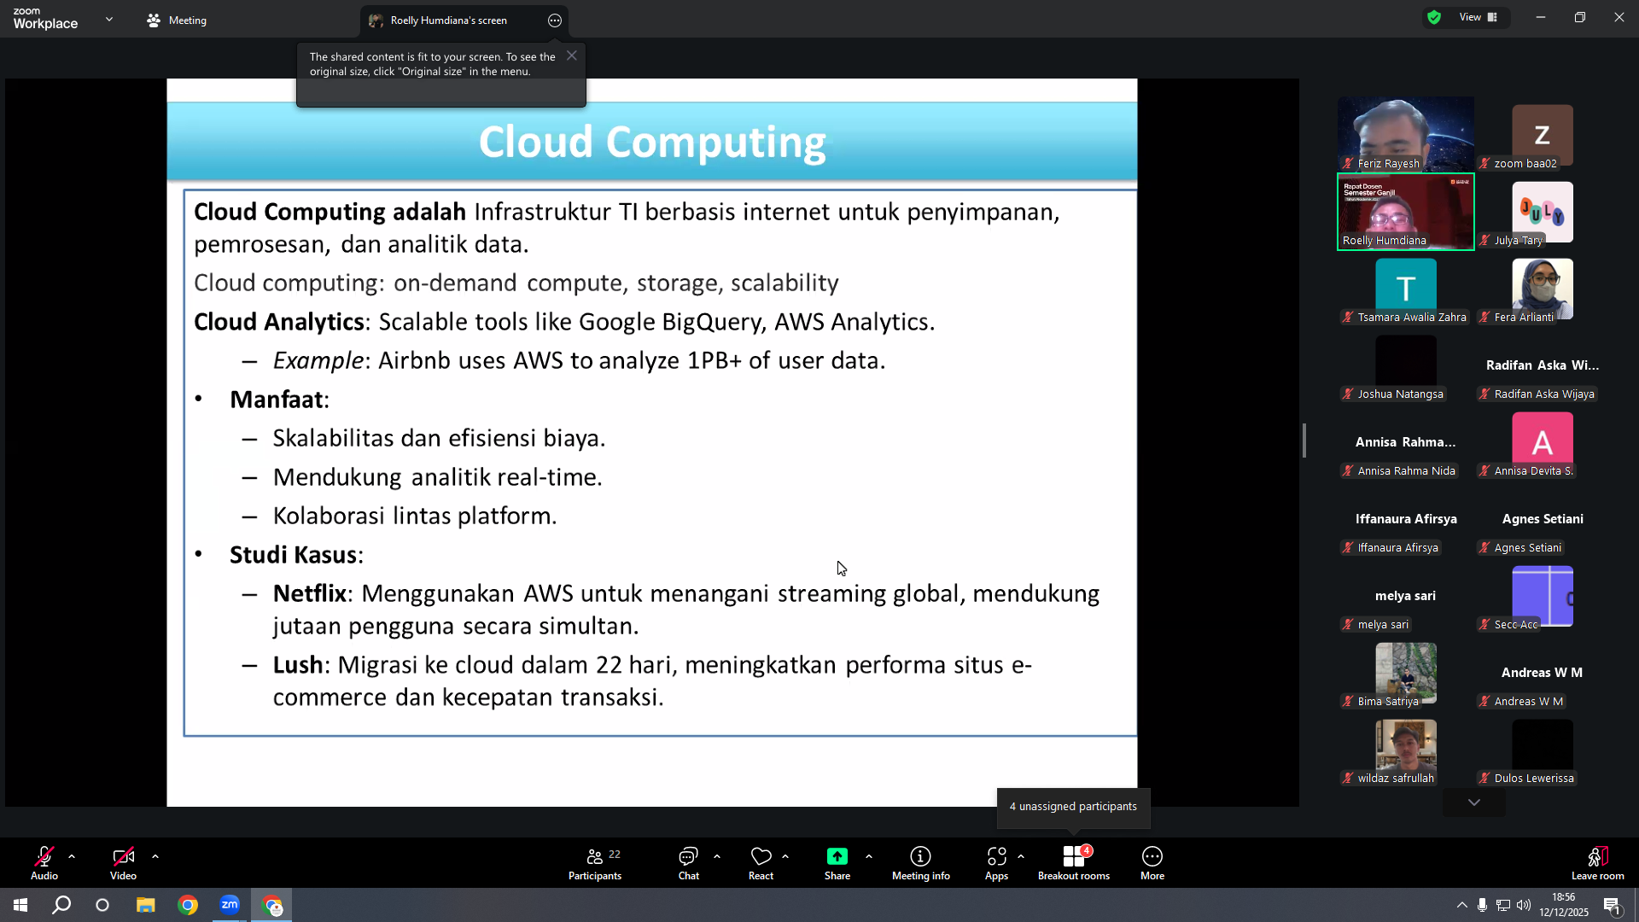
Task: Open the Windows notification center
Action: [x=1612, y=905]
